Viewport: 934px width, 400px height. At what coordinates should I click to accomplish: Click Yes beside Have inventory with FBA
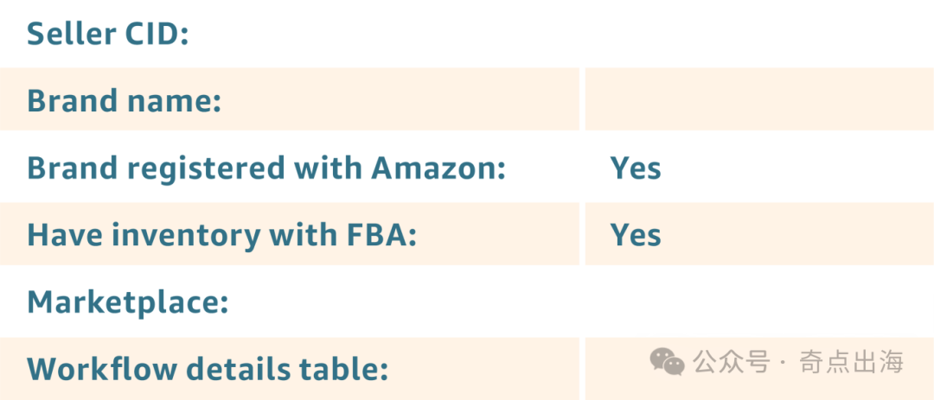coord(636,235)
